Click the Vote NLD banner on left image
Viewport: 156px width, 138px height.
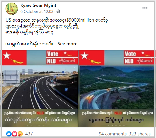(x=62, y=58)
